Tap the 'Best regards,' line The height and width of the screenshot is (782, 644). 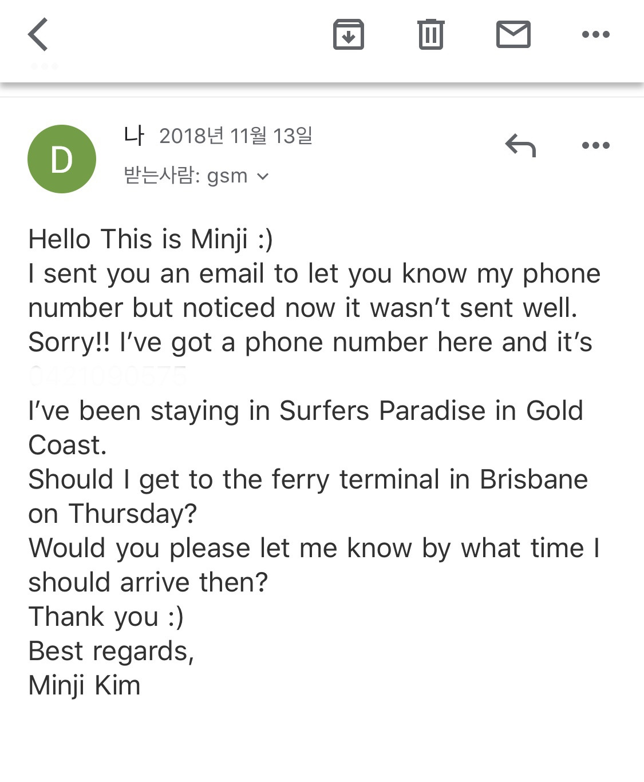pos(112,651)
